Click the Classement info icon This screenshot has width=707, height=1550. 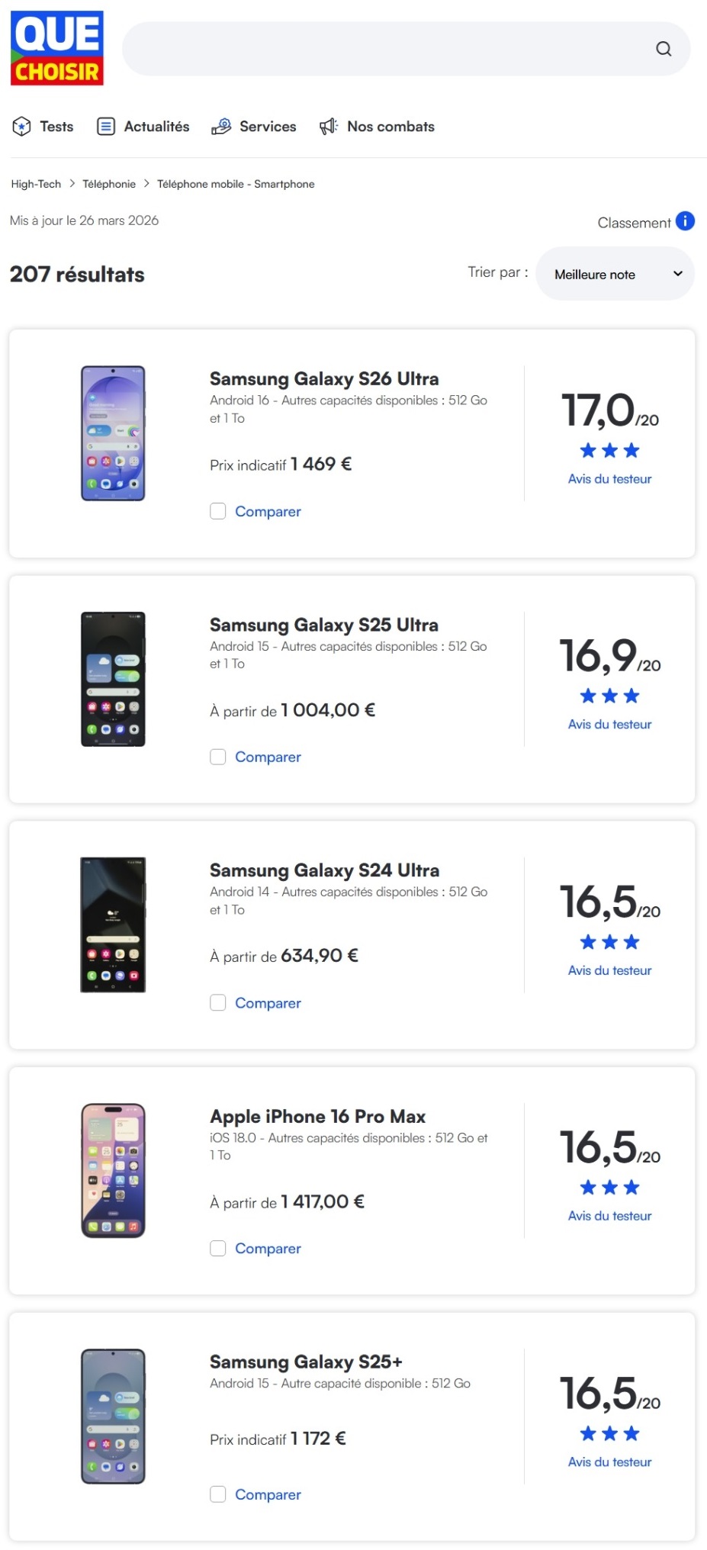[x=685, y=221]
